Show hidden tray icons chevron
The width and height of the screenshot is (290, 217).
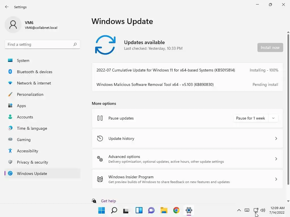tap(239, 210)
